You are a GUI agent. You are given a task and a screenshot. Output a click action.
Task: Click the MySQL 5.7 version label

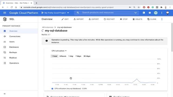(x=46, y=35)
